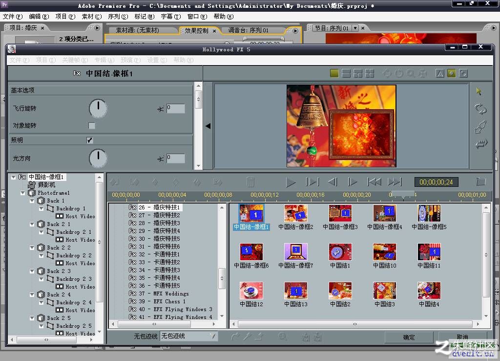The image size is (500, 361).
Task: Collapse the Photoframe1 tree node
Action: tap(22, 193)
